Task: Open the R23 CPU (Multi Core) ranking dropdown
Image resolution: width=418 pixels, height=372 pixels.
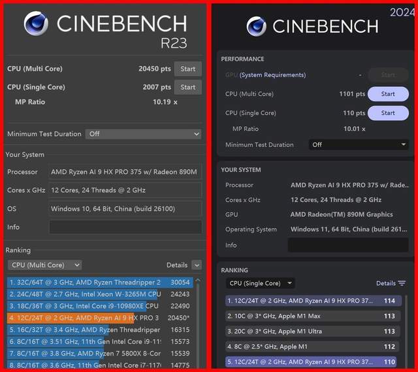Action: [45, 265]
